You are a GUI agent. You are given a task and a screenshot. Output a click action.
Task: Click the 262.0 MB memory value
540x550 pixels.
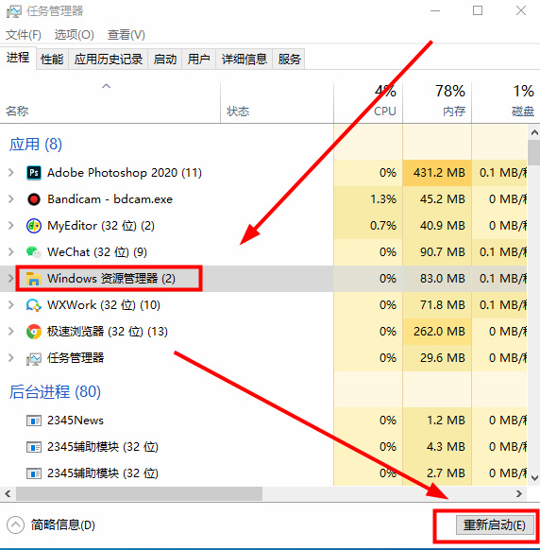tap(439, 332)
